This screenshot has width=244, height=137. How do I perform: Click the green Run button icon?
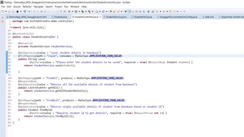click(76, 11)
